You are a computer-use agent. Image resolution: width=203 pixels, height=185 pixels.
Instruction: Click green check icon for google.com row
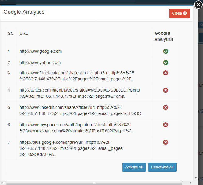pos(166,51)
